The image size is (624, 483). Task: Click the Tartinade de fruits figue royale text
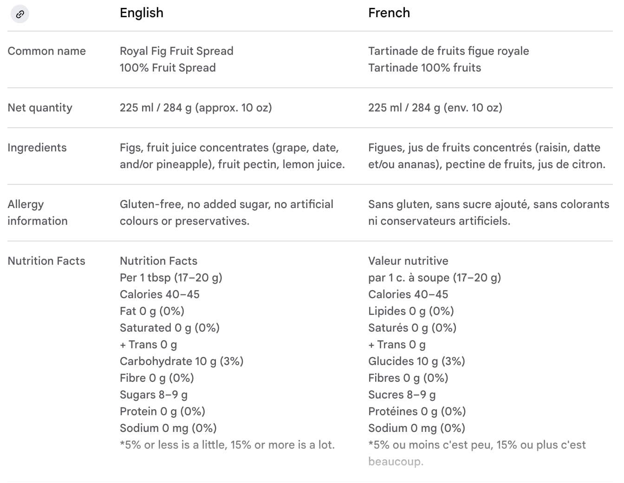coord(448,51)
